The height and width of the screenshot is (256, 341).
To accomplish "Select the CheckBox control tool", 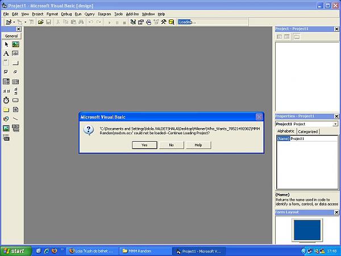I will [x=6, y=72].
